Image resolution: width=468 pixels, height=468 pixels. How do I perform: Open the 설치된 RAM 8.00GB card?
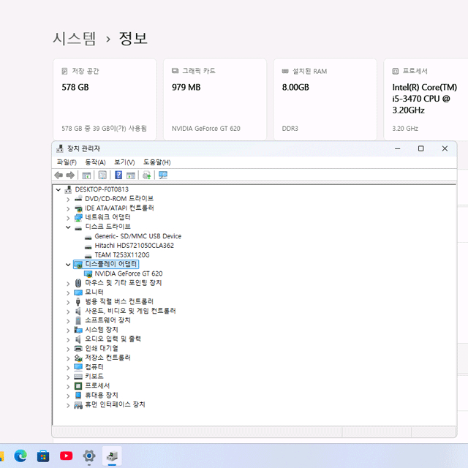pos(325,99)
